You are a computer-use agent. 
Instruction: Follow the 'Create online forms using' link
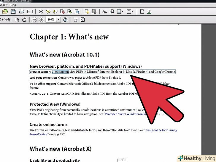161,130
